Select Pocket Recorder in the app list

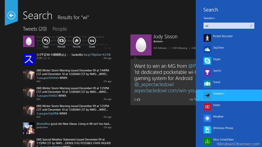point(223,36)
